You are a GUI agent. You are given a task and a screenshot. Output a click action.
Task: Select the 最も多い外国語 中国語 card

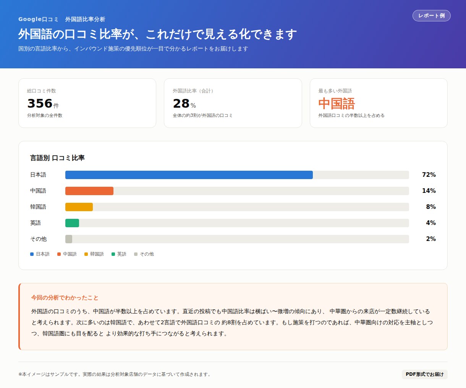(379, 103)
